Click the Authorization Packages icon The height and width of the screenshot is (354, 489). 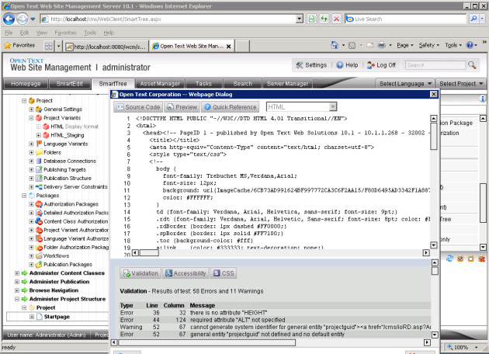click(x=39, y=204)
